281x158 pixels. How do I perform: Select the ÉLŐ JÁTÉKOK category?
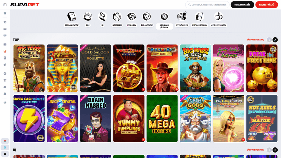(x=147, y=19)
